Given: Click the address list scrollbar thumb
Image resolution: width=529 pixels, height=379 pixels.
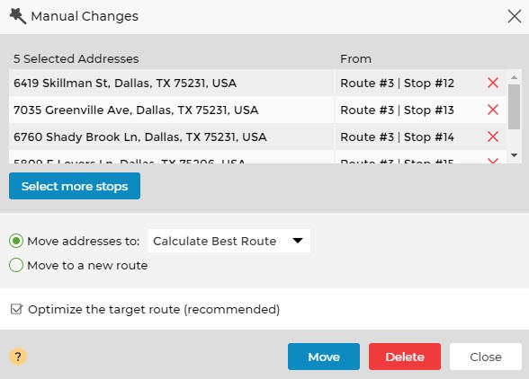Looking at the screenshot, I should pyautogui.click(x=515, y=107).
